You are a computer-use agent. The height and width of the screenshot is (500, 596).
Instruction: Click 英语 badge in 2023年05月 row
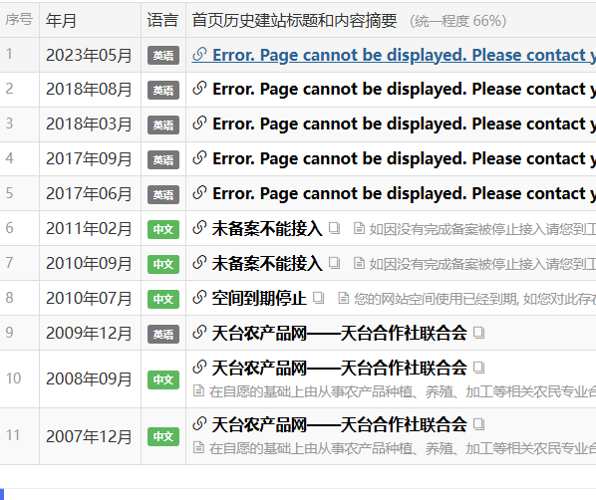(x=163, y=56)
